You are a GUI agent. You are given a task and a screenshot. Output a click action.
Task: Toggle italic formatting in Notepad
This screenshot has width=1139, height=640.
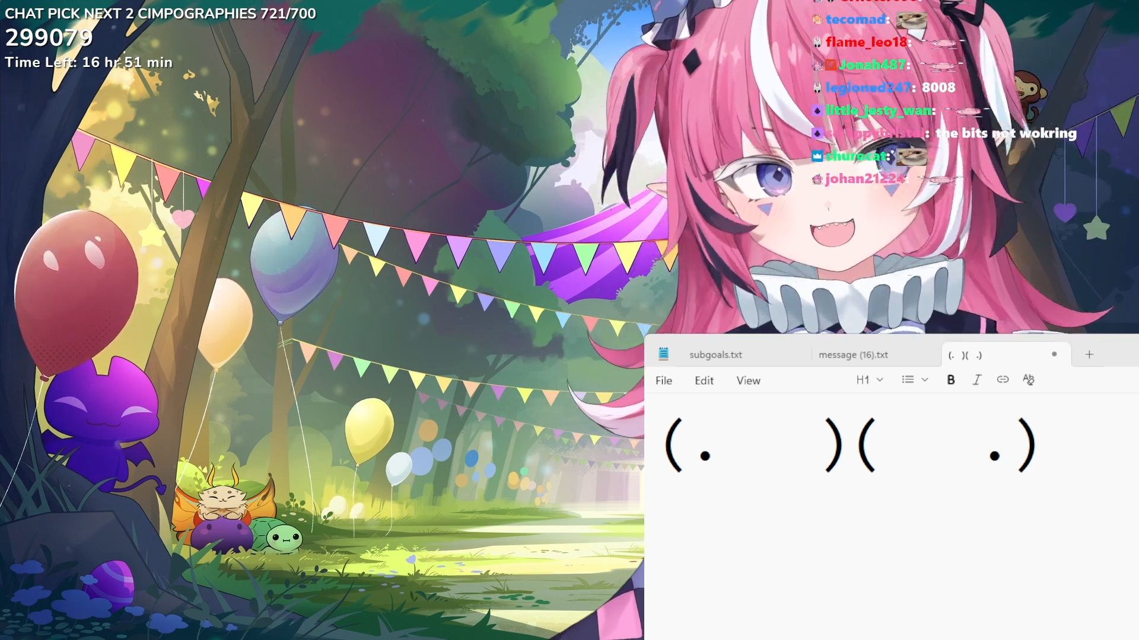pos(976,380)
